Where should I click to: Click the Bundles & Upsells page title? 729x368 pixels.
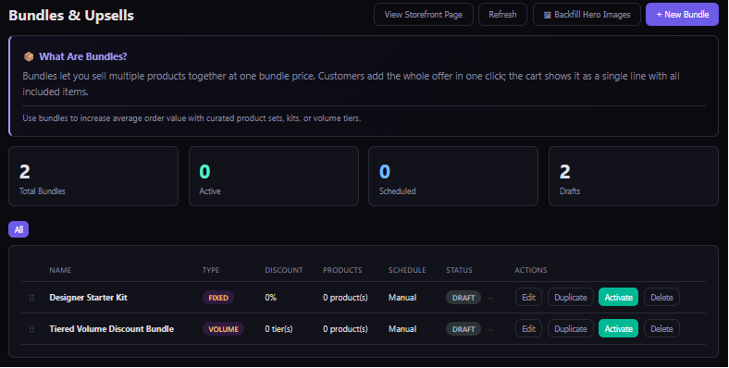[71, 16]
